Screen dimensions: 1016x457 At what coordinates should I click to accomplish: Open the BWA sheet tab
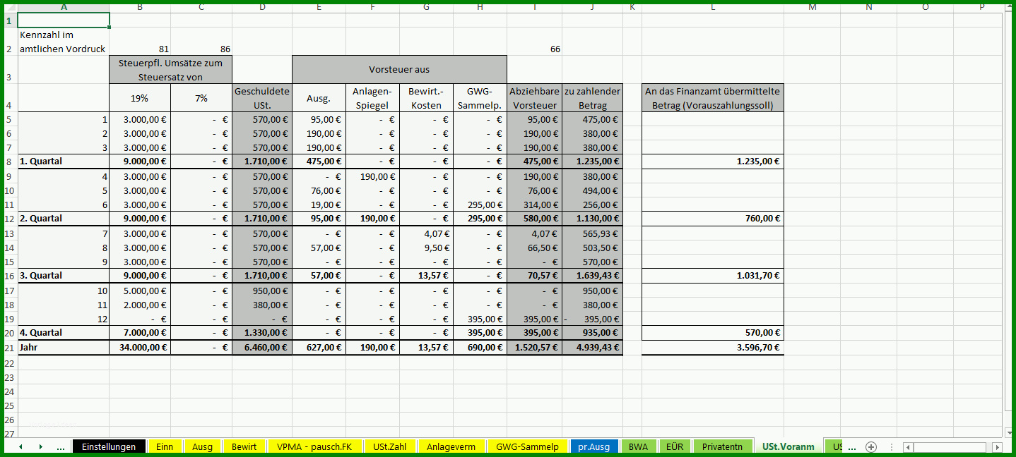pos(638,446)
